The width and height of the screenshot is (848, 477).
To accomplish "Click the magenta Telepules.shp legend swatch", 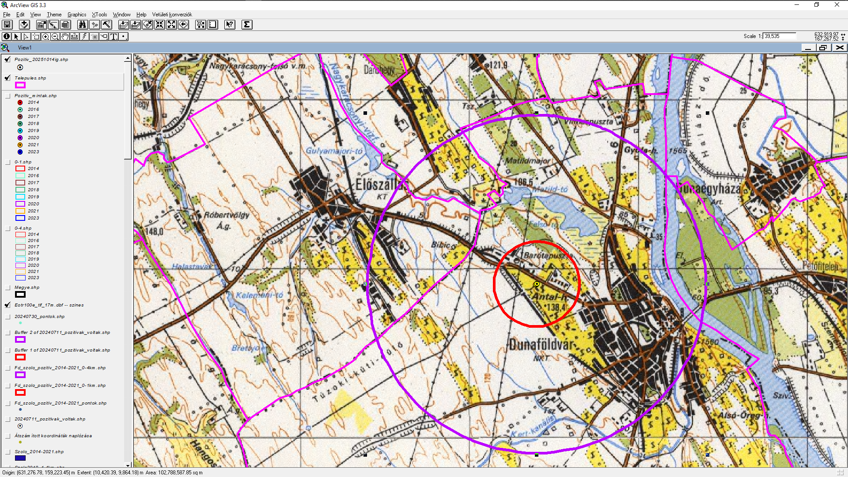I will point(20,85).
